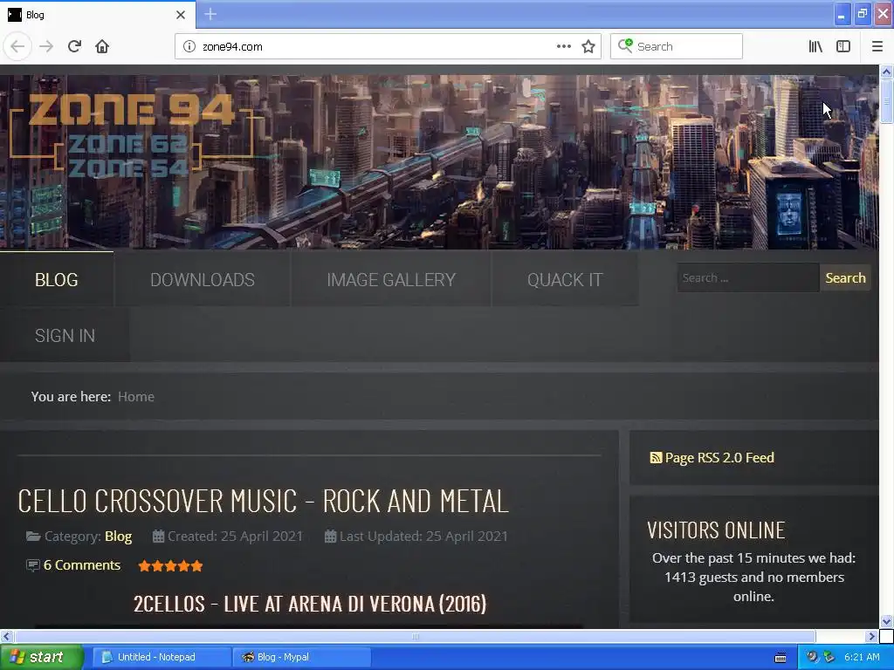Go back to the previous page
Viewport: 894px width, 670px height.
pos(17,46)
